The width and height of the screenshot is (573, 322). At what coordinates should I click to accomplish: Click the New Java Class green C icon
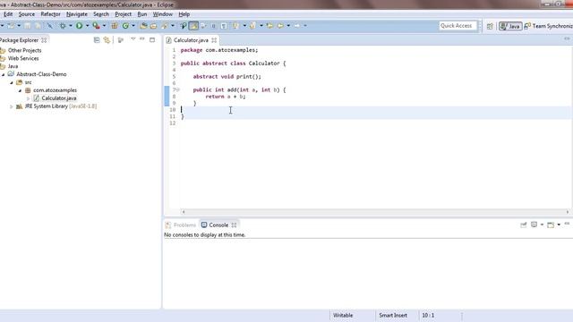click(x=125, y=26)
